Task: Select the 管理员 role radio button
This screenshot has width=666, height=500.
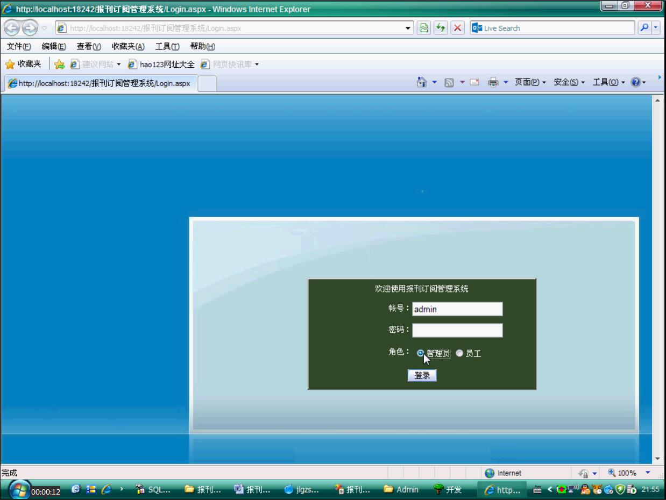Action: [421, 353]
